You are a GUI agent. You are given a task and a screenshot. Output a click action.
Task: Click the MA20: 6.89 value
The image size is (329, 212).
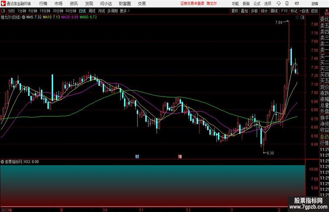click(x=70, y=17)
